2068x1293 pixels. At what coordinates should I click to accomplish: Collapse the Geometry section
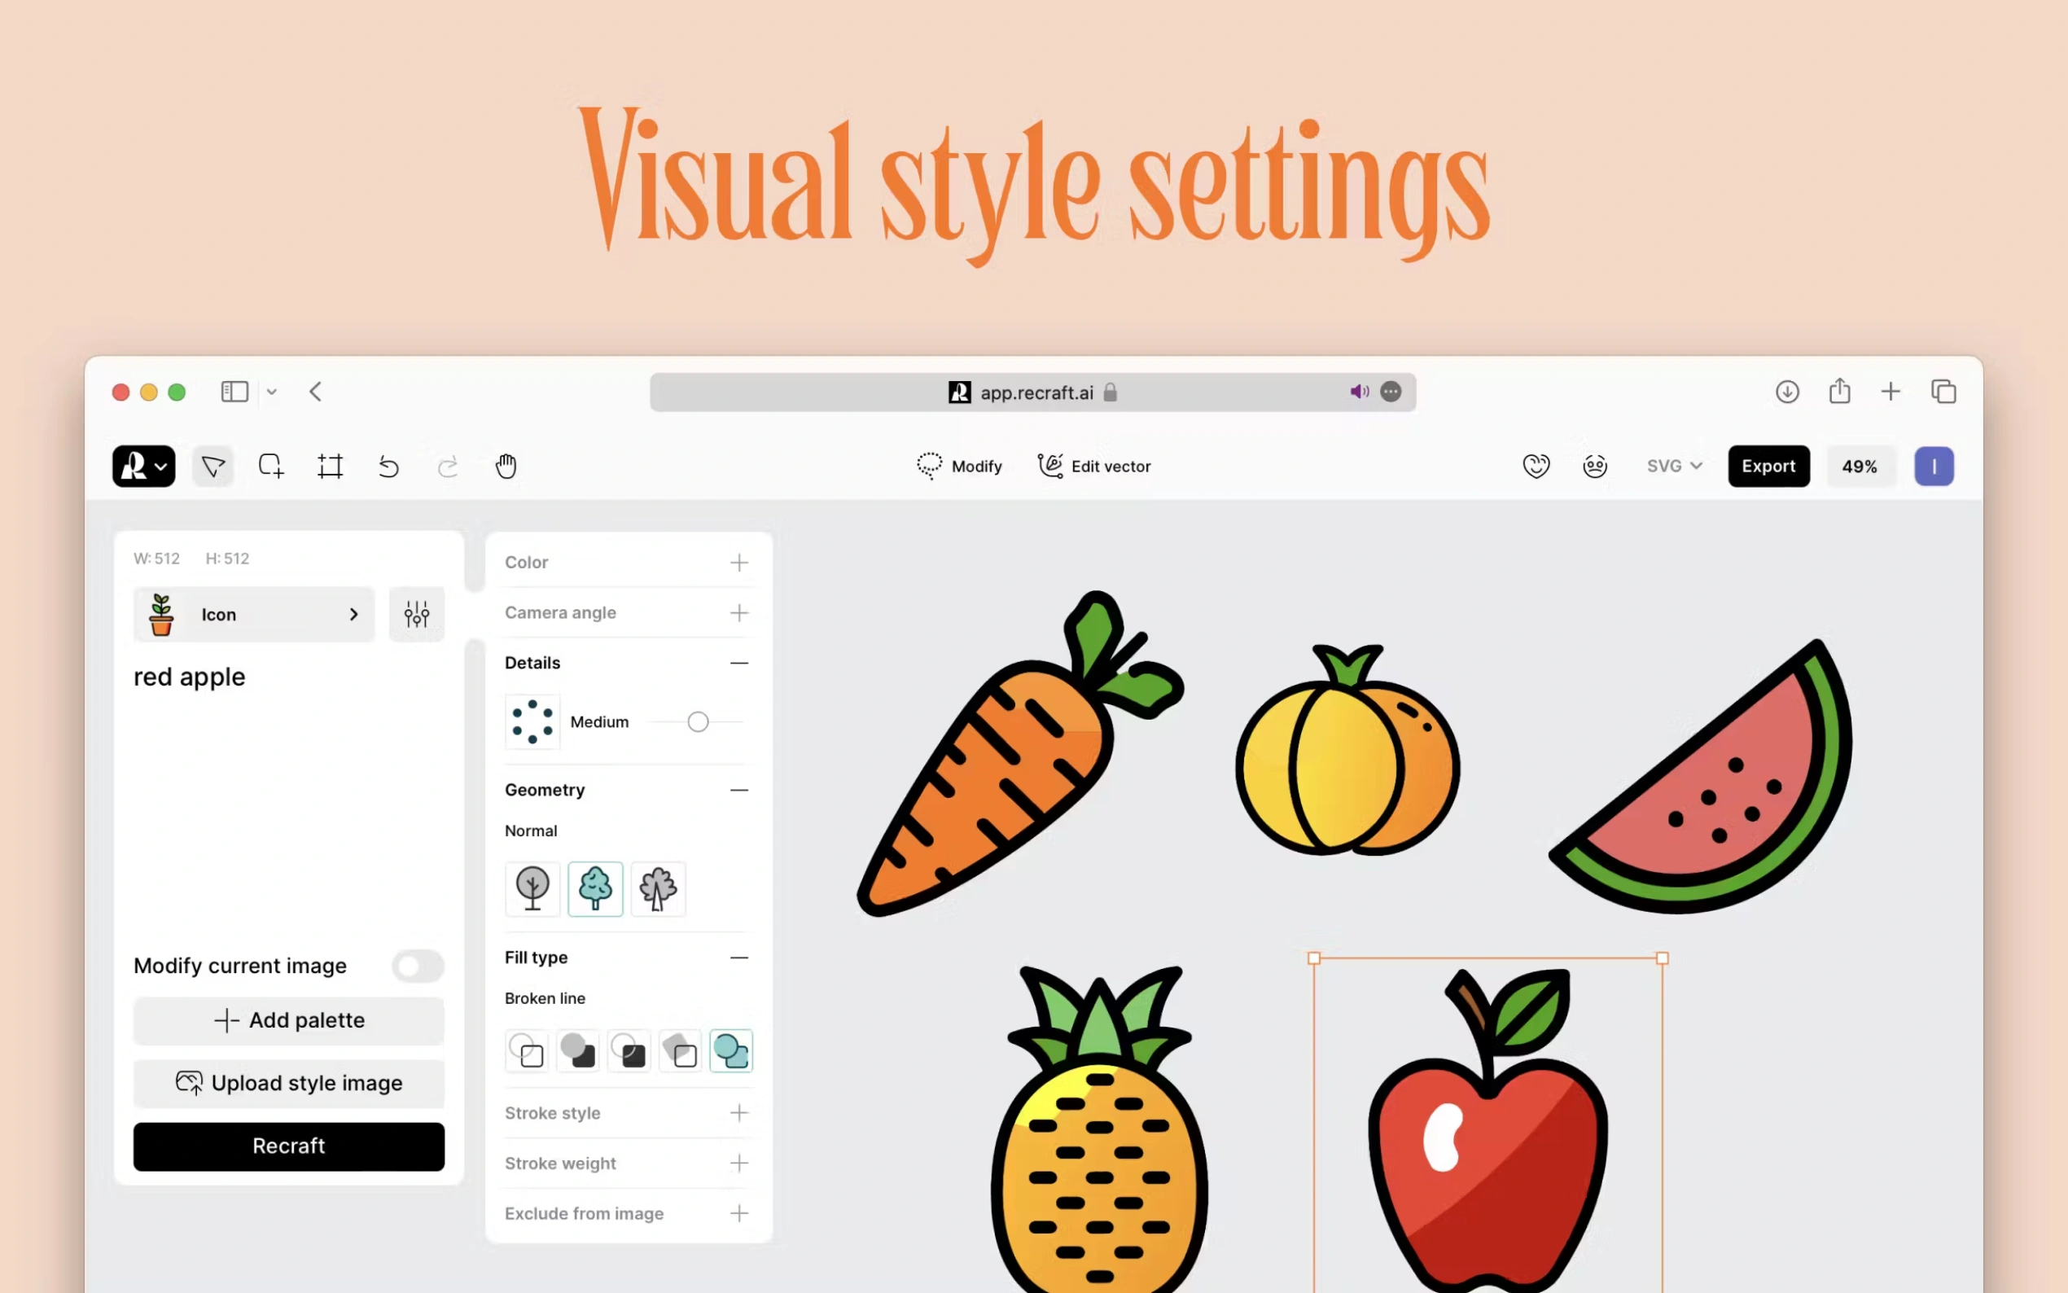738,790
